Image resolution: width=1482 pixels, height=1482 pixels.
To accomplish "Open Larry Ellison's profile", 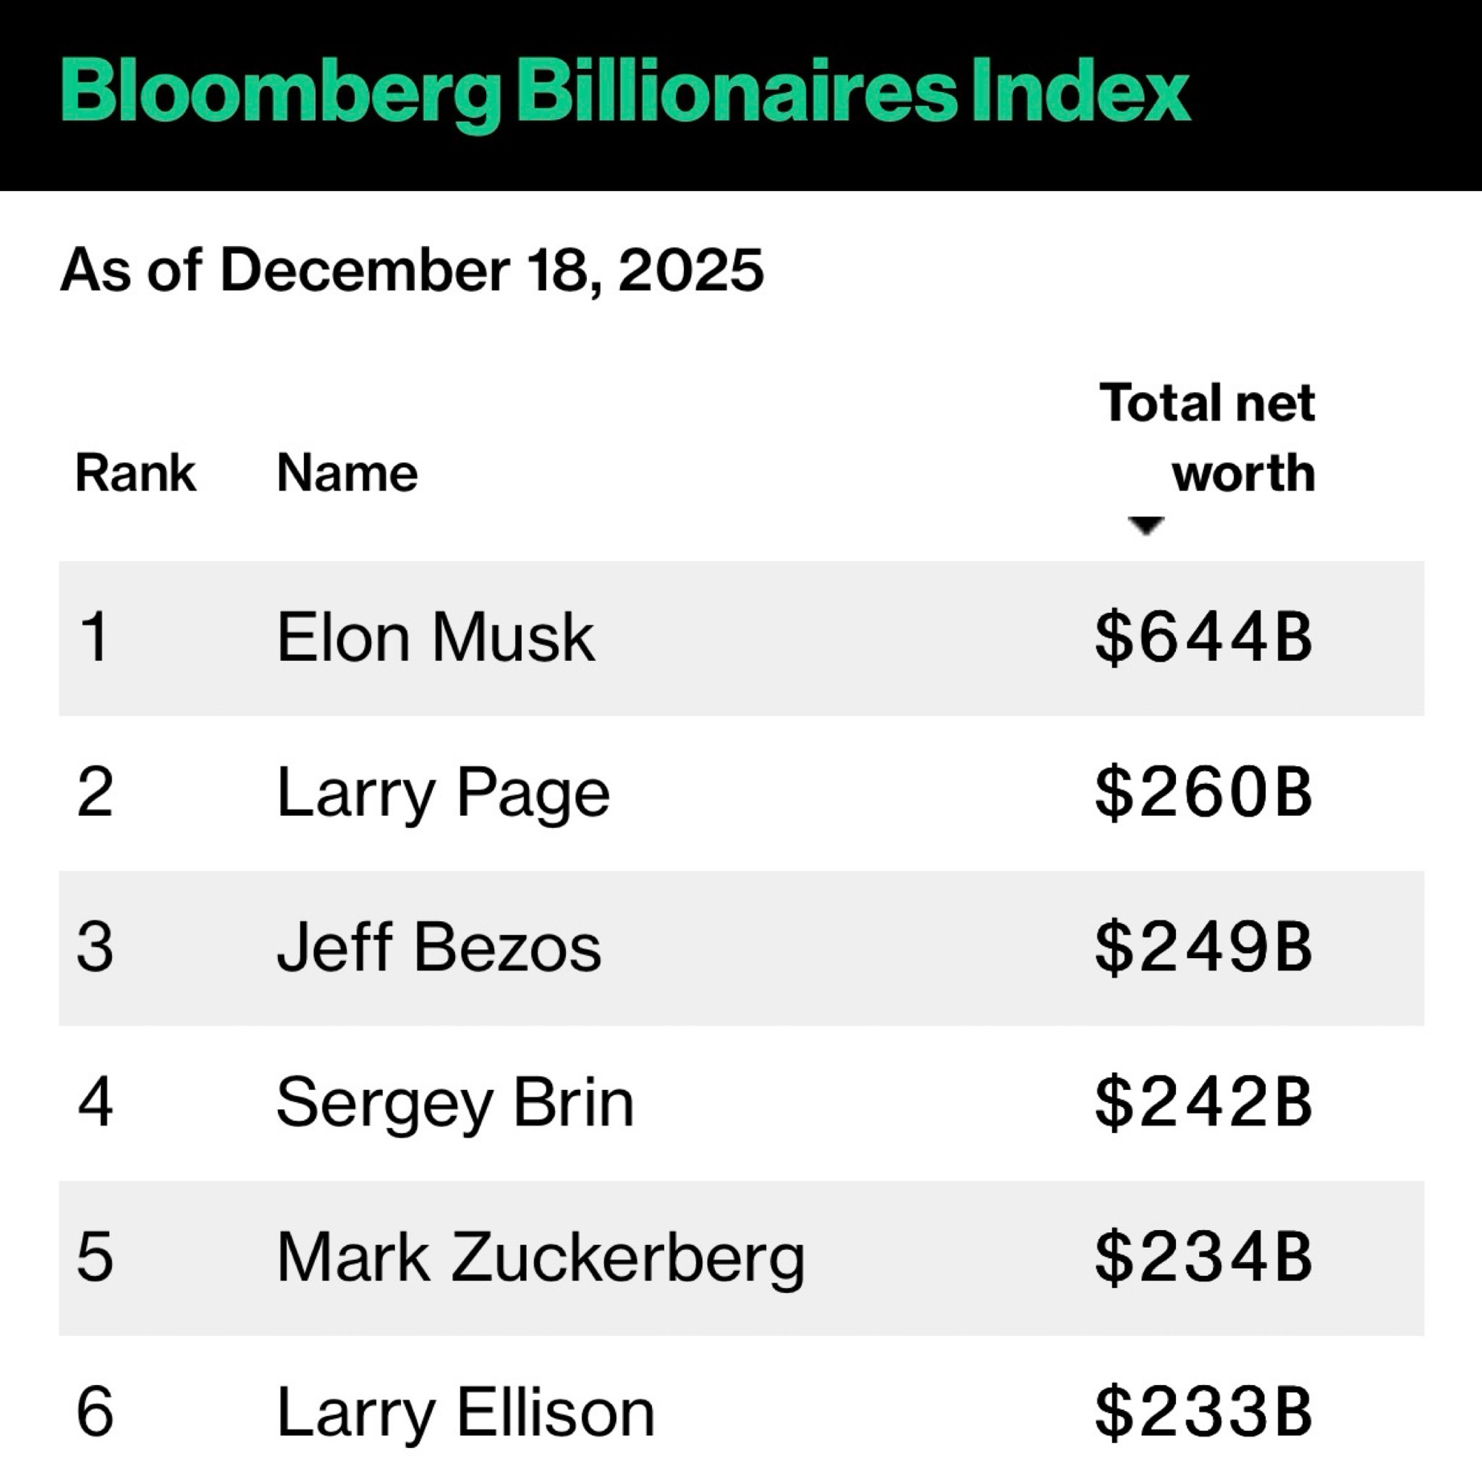I will [x=465, y=1413].
